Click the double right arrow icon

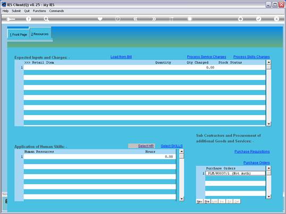point(154,19)
